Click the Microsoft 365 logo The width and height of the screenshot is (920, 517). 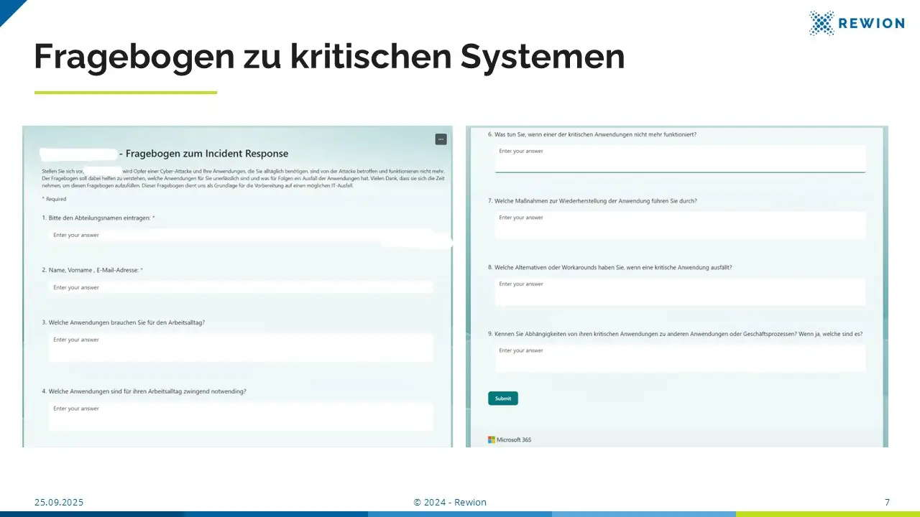(510, 439)
